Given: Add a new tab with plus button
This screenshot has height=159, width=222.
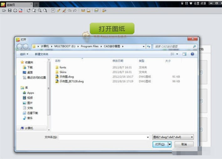Looking at the screenshot, I should (36, 5).
